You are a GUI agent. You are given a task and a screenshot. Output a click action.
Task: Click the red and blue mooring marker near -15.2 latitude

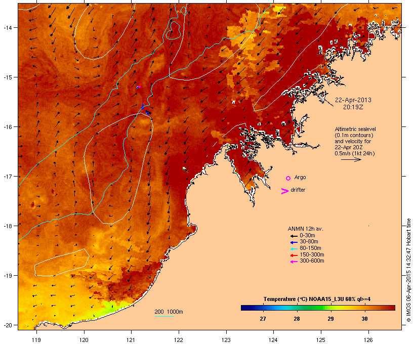(139, 86)
